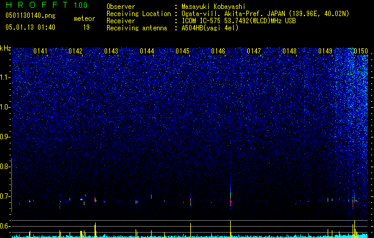374x238 pixels.
Task: Click the yellow intensity bar below the 0145 echo
Action: pyautogui.click(x=191, y=230)
